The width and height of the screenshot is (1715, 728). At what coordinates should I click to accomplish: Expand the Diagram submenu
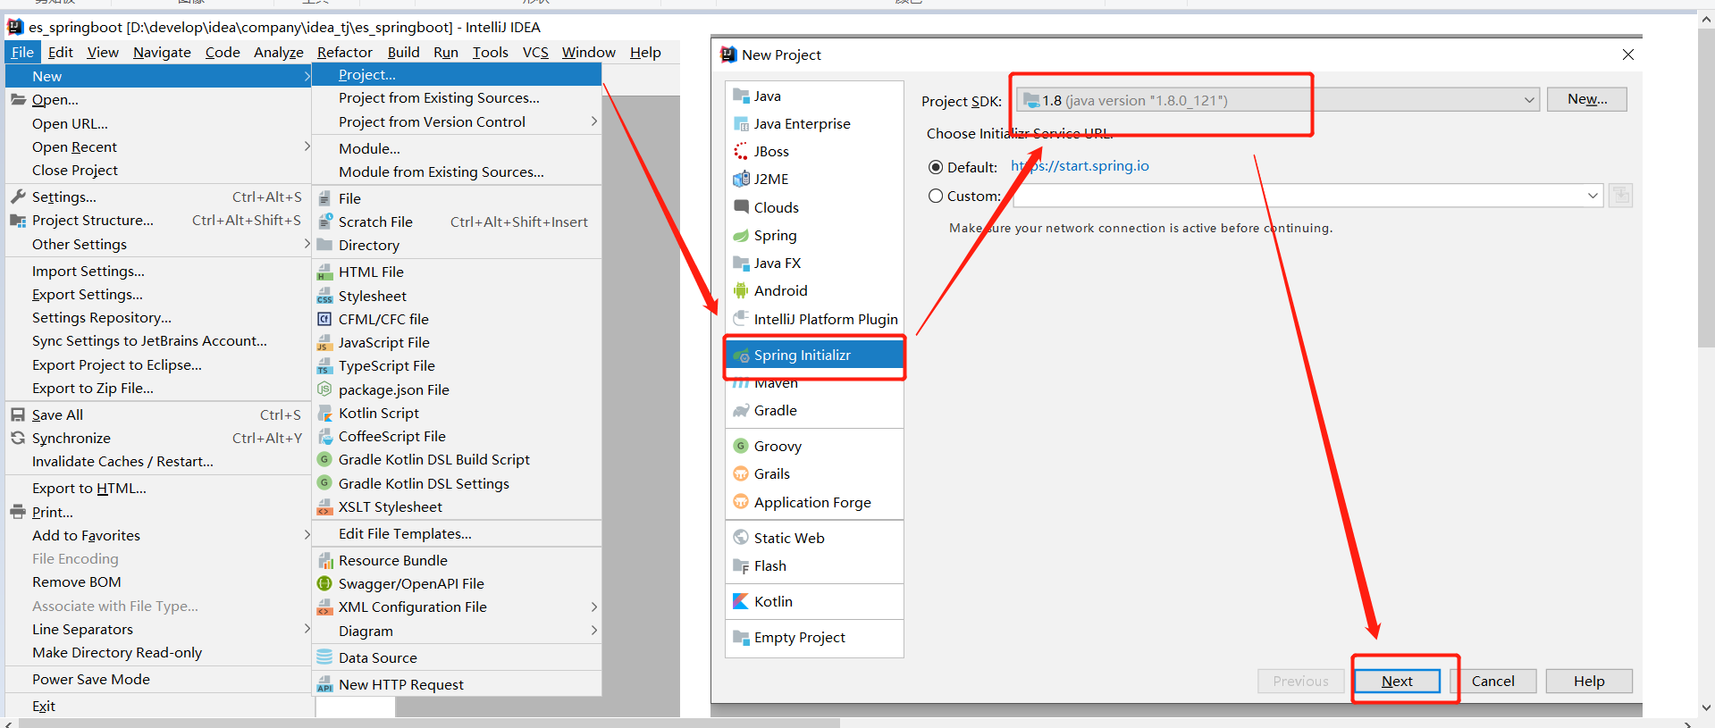[593, 631]
